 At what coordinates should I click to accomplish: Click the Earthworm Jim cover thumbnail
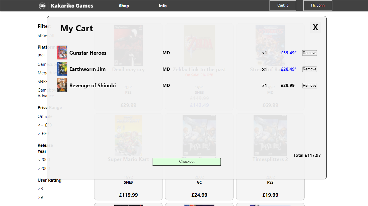[x=62, y=69]
